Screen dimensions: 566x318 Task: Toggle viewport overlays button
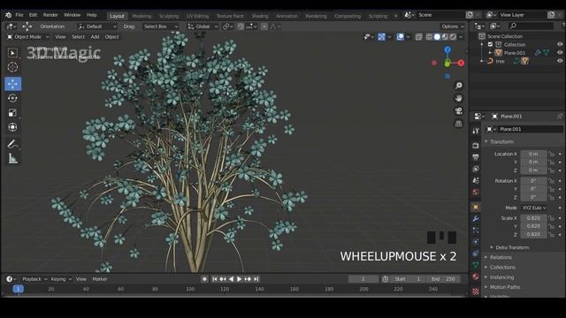tap(401, 37)
